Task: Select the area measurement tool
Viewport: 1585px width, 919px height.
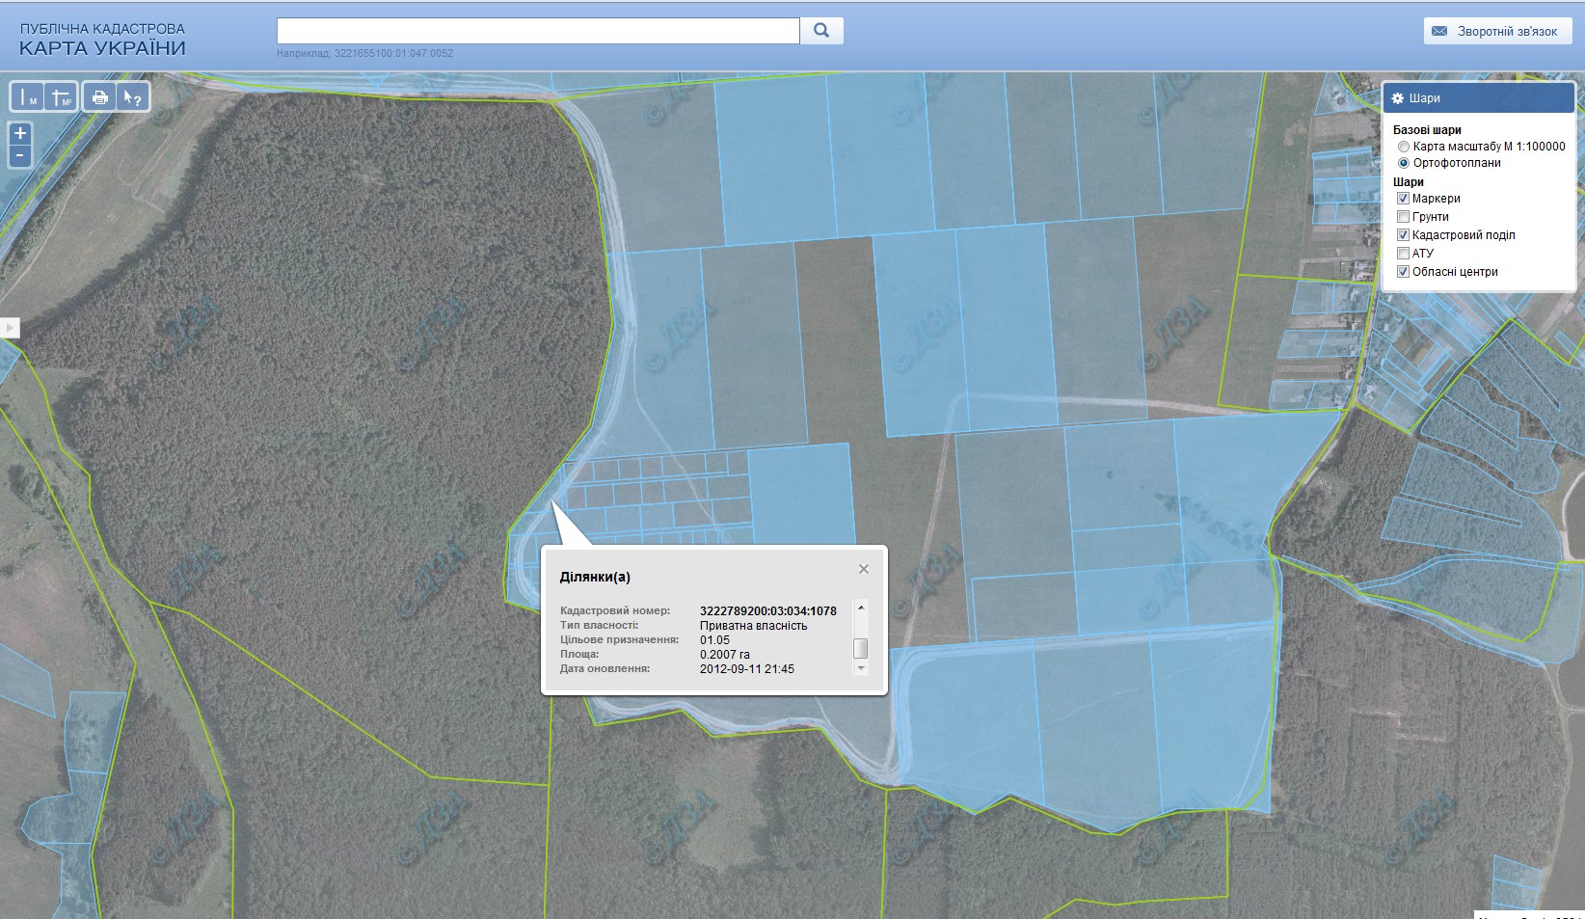Action: (61, 97)
